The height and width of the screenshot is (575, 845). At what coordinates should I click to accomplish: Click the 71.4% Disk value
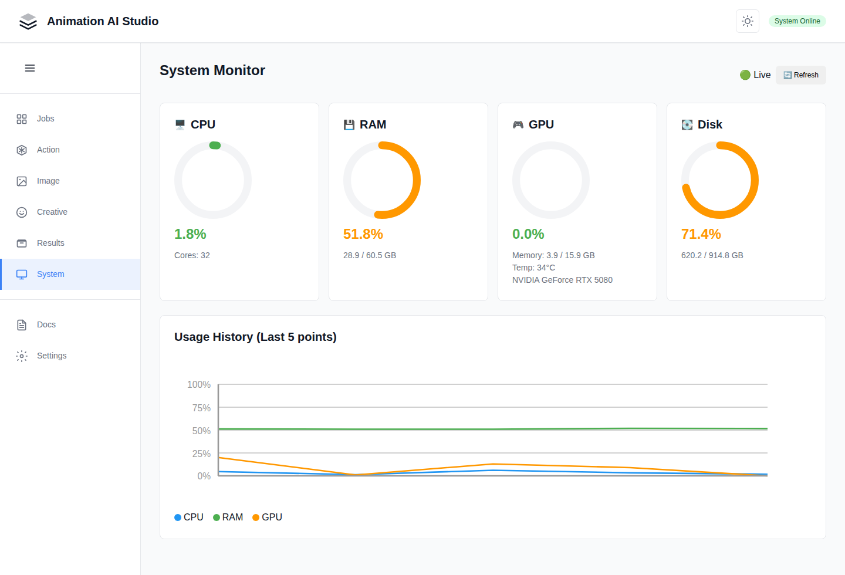coord(701,234)
